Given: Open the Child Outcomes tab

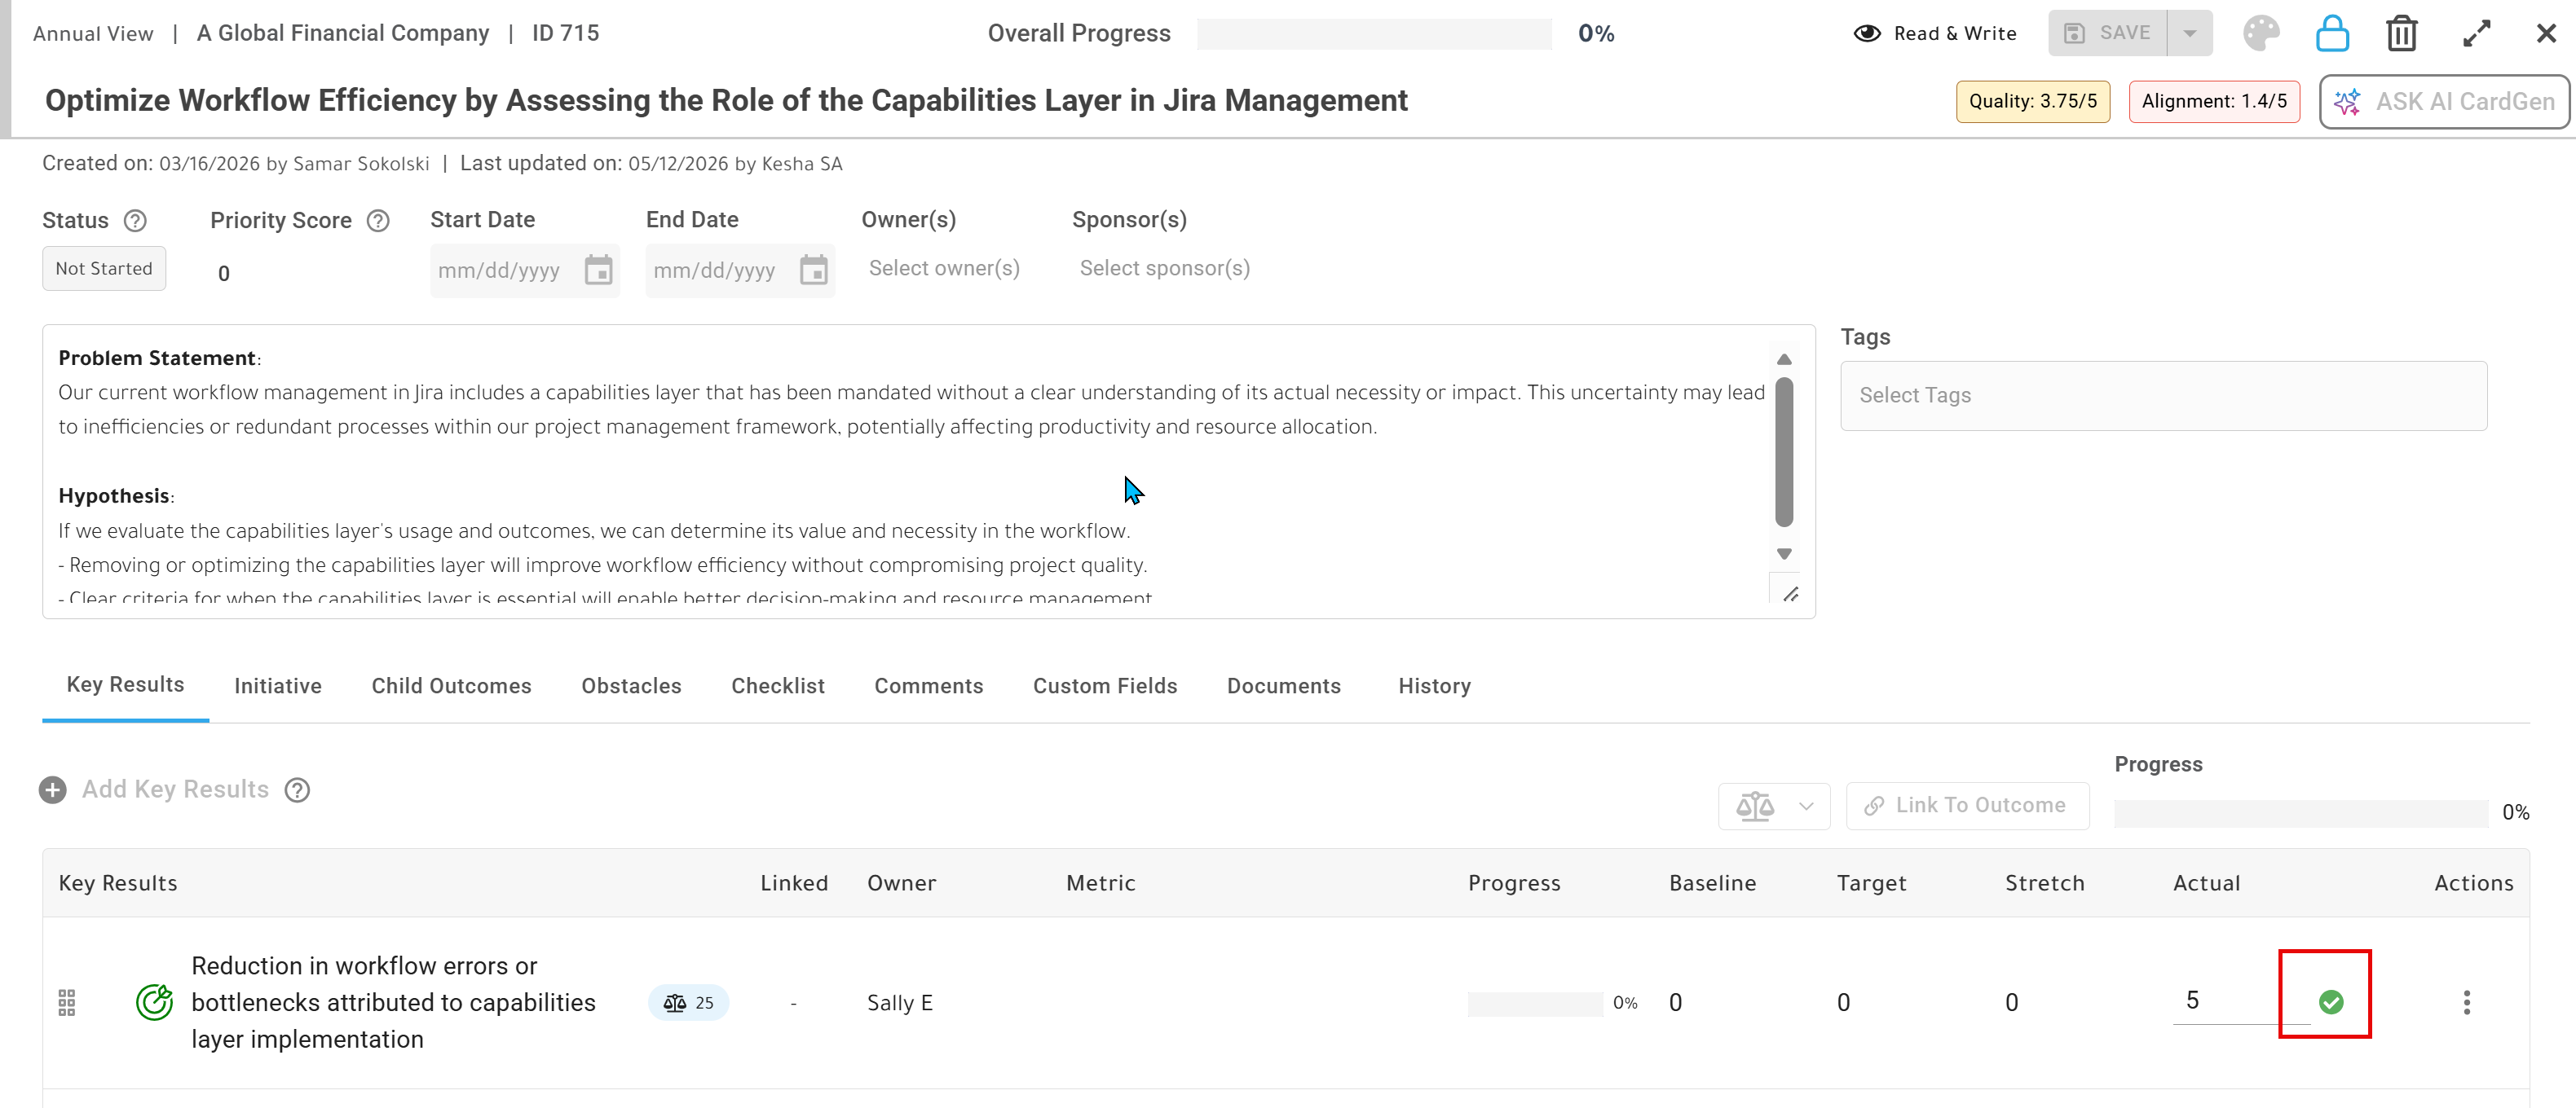Looking at the screenshot, I should [x=451, y=686].
